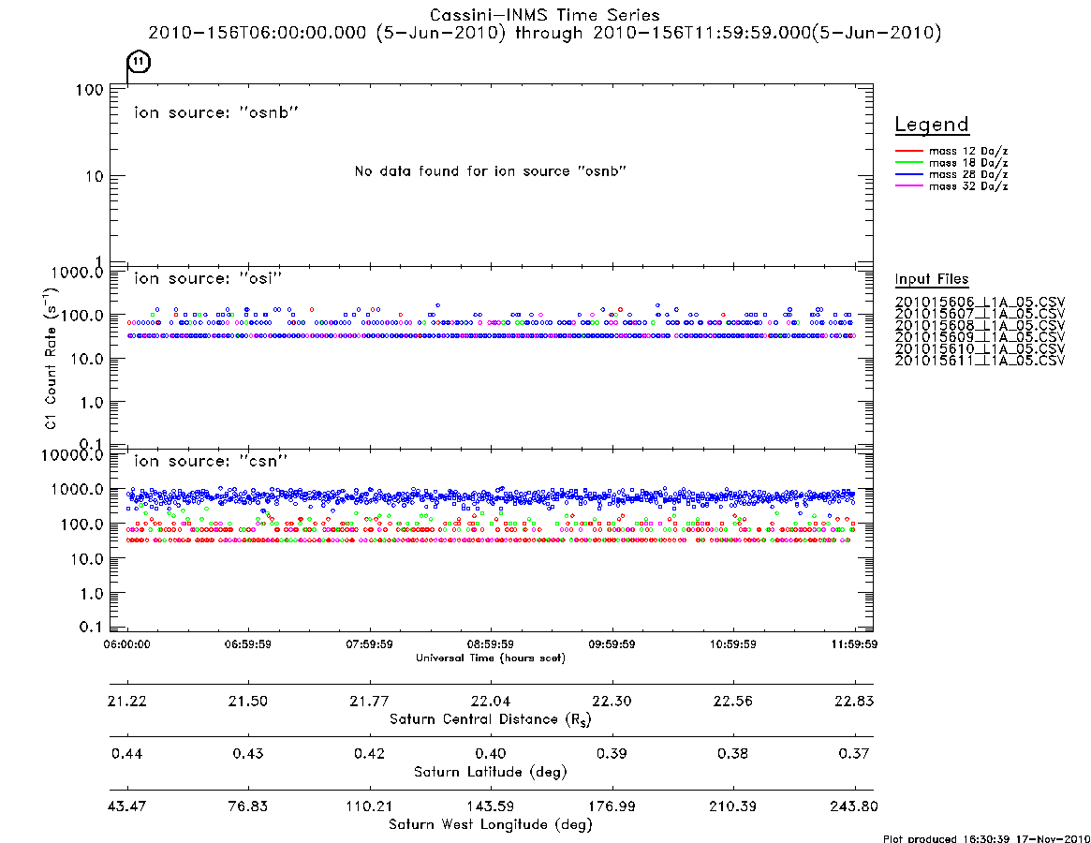
Task: Click the "No data found" message
Action: coord(491,171)
